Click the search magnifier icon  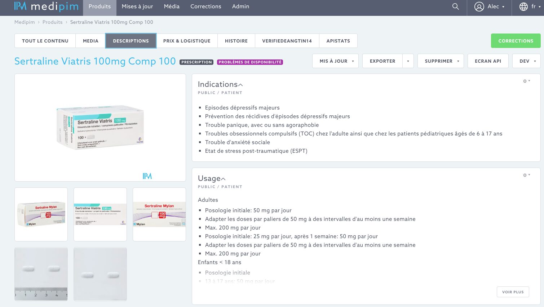(456, 6)
